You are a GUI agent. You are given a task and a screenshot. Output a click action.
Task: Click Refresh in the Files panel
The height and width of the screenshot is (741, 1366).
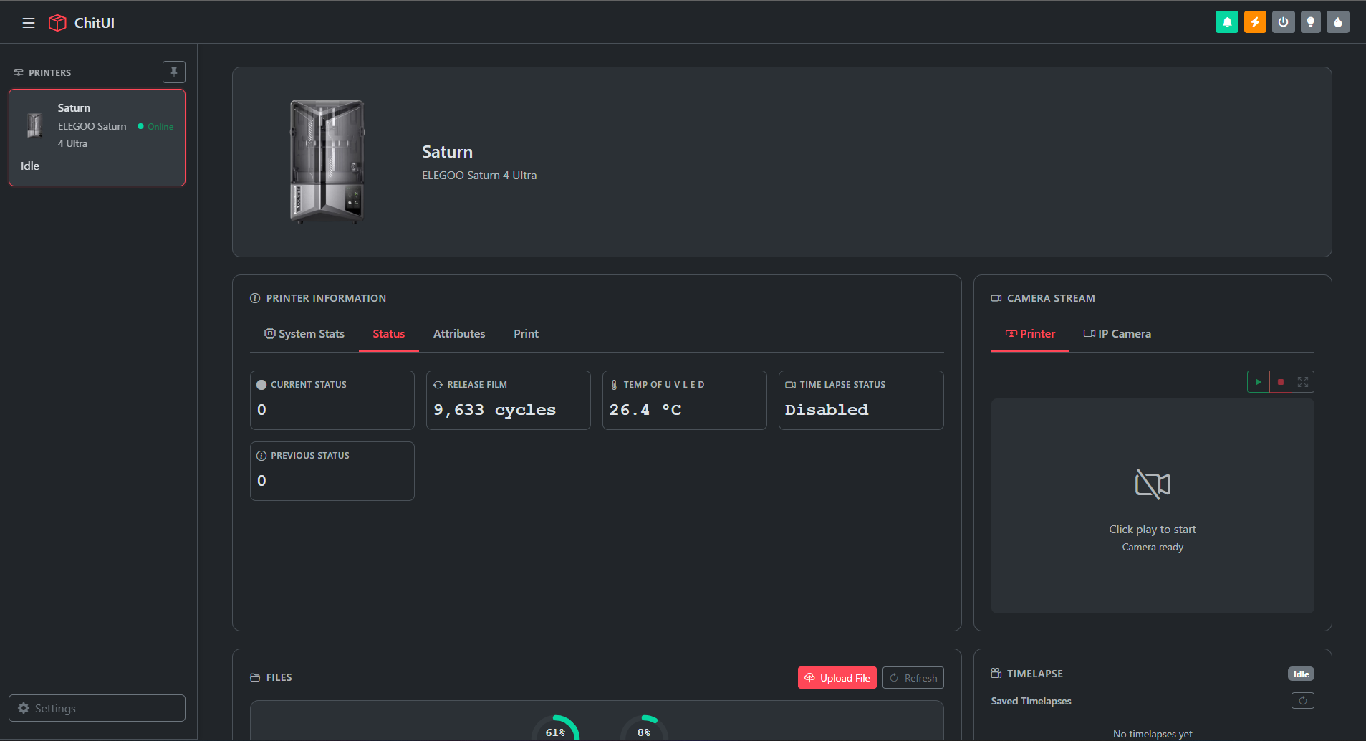click(x=913, y=677)
